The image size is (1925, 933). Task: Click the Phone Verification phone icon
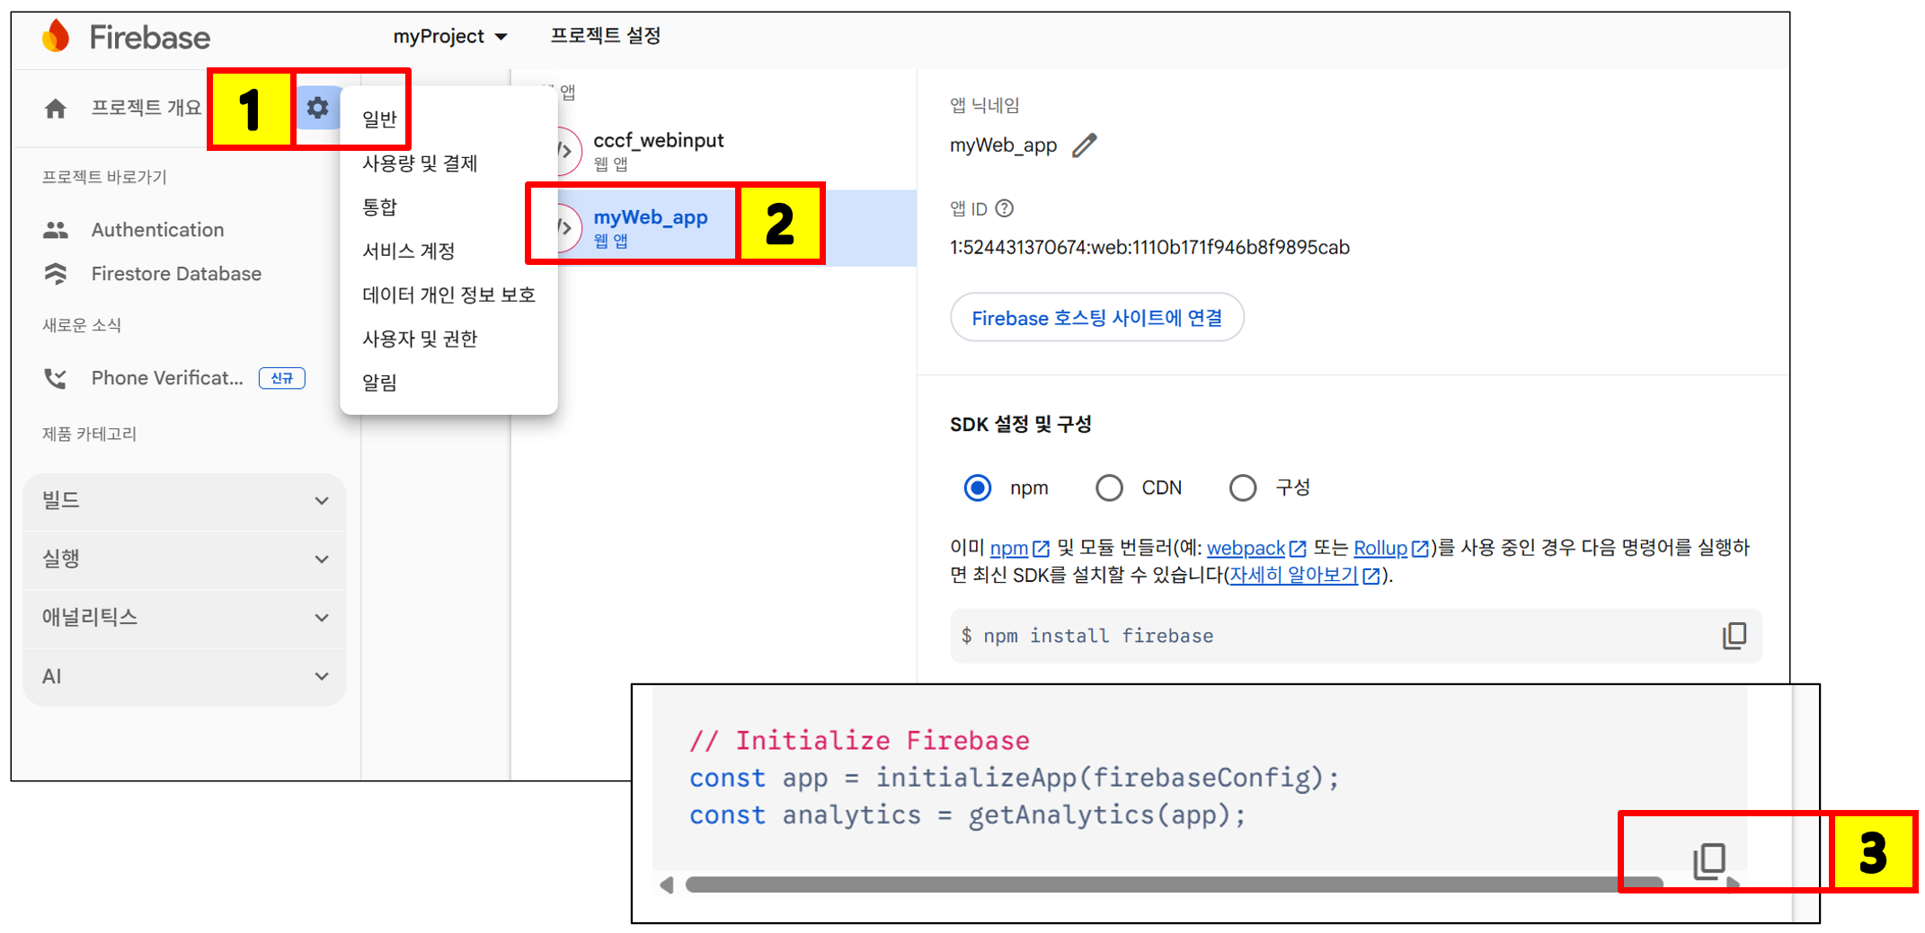pyautogui.click(x=56, y=378)
